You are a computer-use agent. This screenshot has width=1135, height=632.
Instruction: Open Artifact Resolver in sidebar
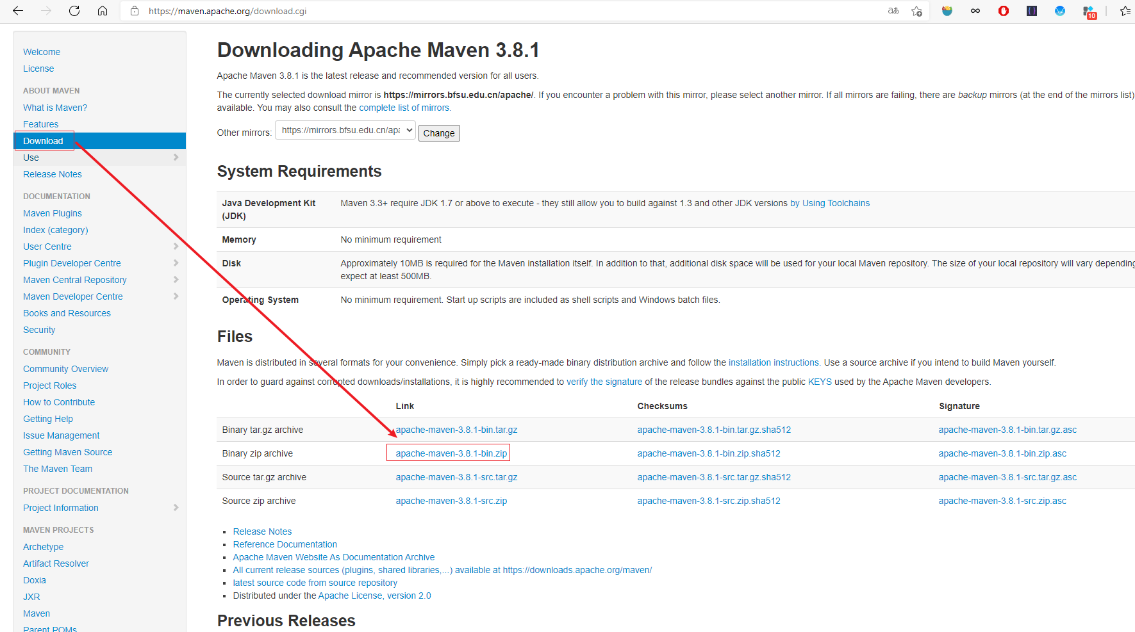click(x=56, y=563)
